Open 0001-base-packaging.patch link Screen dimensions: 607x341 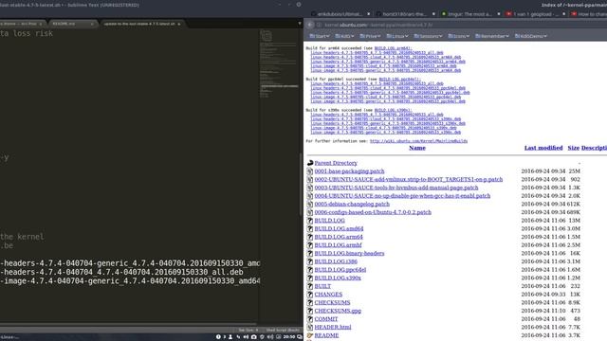click(x=349, y=170)
